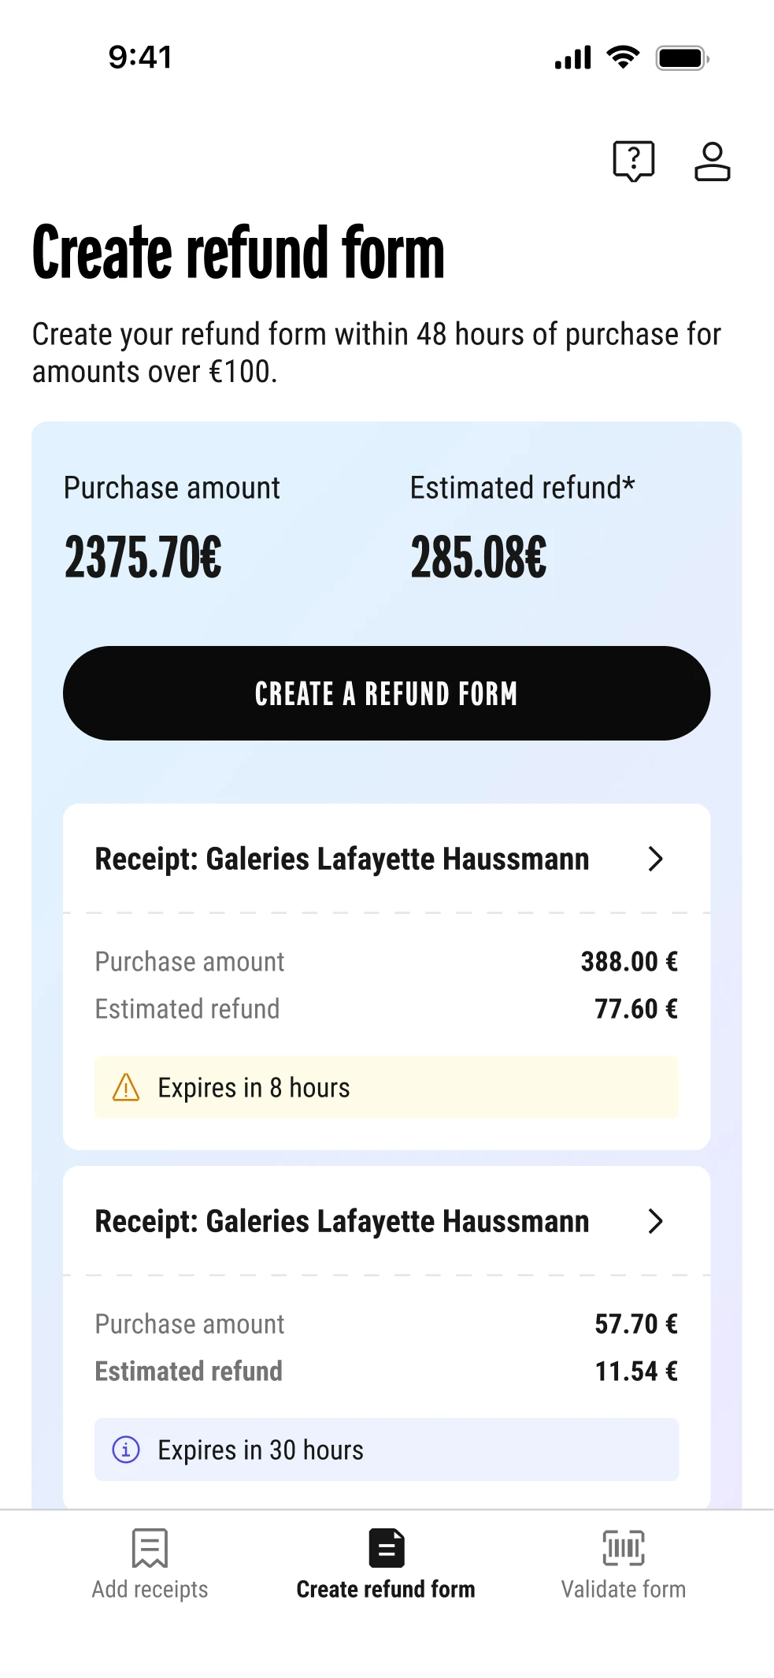Tap the battery status icon
Screen dimensions: 774x1678
tap(682, 58)
